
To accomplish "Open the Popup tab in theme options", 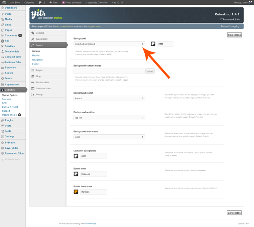I will [x=48, y=95].
